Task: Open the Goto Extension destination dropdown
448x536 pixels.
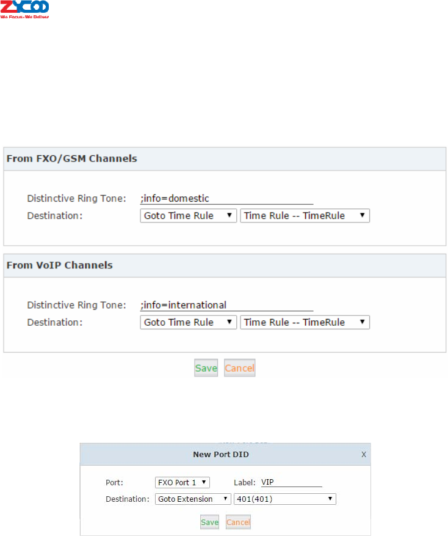Action: 193,499
